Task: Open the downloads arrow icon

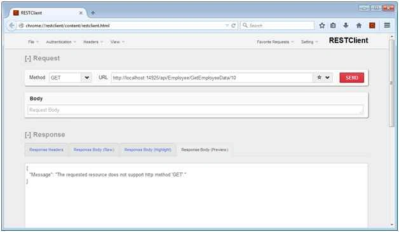Action: (x=346, y=25)
